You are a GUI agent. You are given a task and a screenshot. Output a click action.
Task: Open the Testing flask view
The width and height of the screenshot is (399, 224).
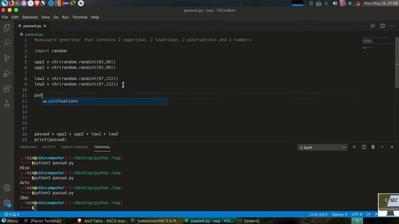[x=7, y=103]
